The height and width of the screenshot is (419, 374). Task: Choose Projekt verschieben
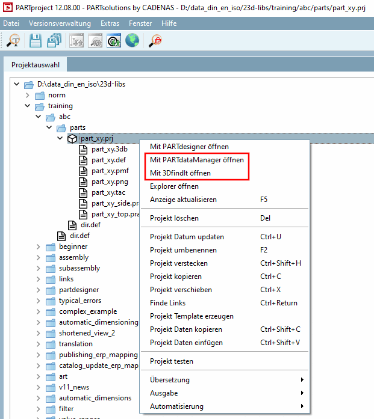(225, 290)
